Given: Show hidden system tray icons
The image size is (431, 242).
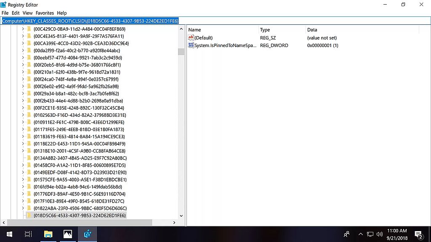Looking at the screenshot, I should coord(361,234).
